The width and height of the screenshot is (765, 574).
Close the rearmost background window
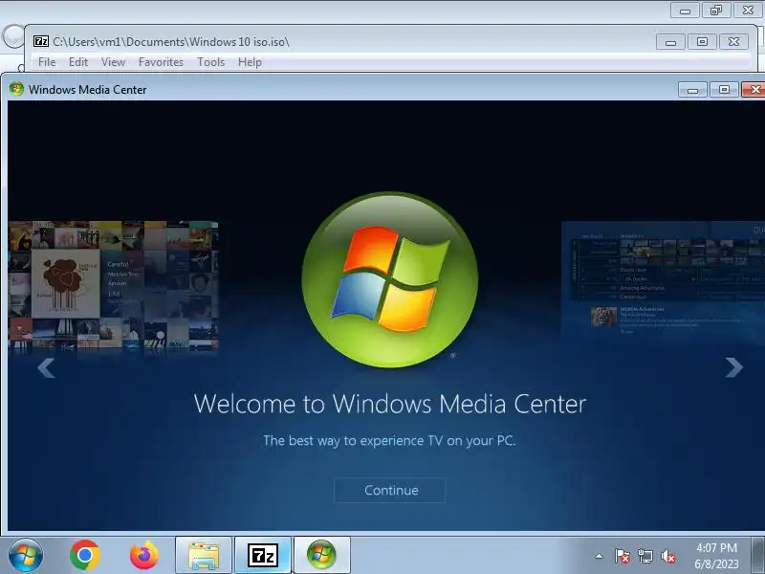tap(748, 11)
